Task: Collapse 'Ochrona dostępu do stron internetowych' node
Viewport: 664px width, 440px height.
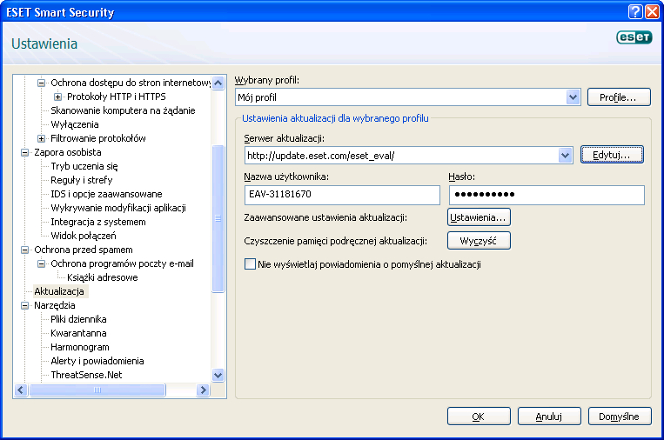Action: coord(41,83)
